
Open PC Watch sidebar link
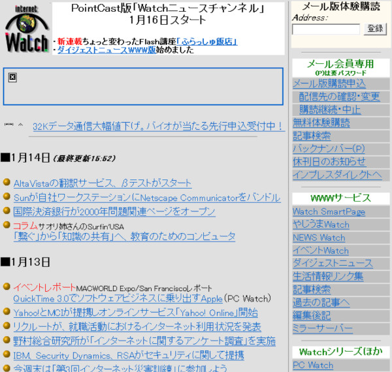tap(313, 365)
